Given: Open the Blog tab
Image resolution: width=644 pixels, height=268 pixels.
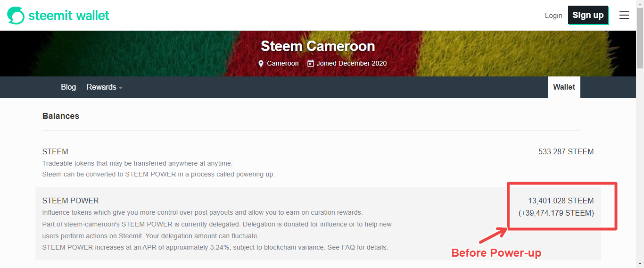Looking at the screenshot, I should coord(68,87).
